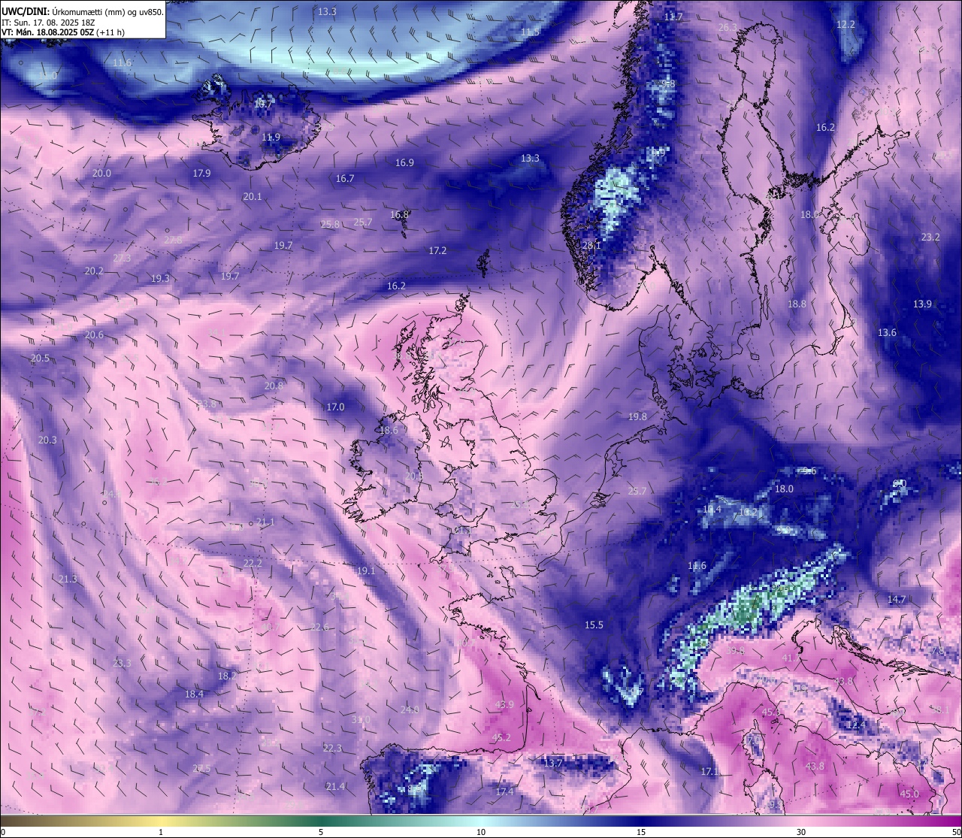Click the 16.8 value near the Faroes
This screenshot has height=838, width=962.
[399, 214]
